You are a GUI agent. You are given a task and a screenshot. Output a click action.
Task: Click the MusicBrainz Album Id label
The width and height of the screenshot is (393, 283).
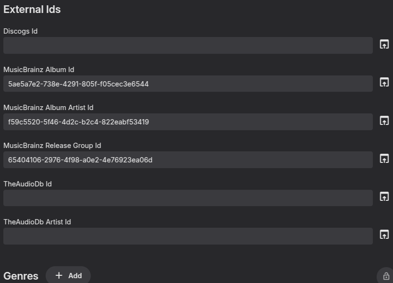39,70
